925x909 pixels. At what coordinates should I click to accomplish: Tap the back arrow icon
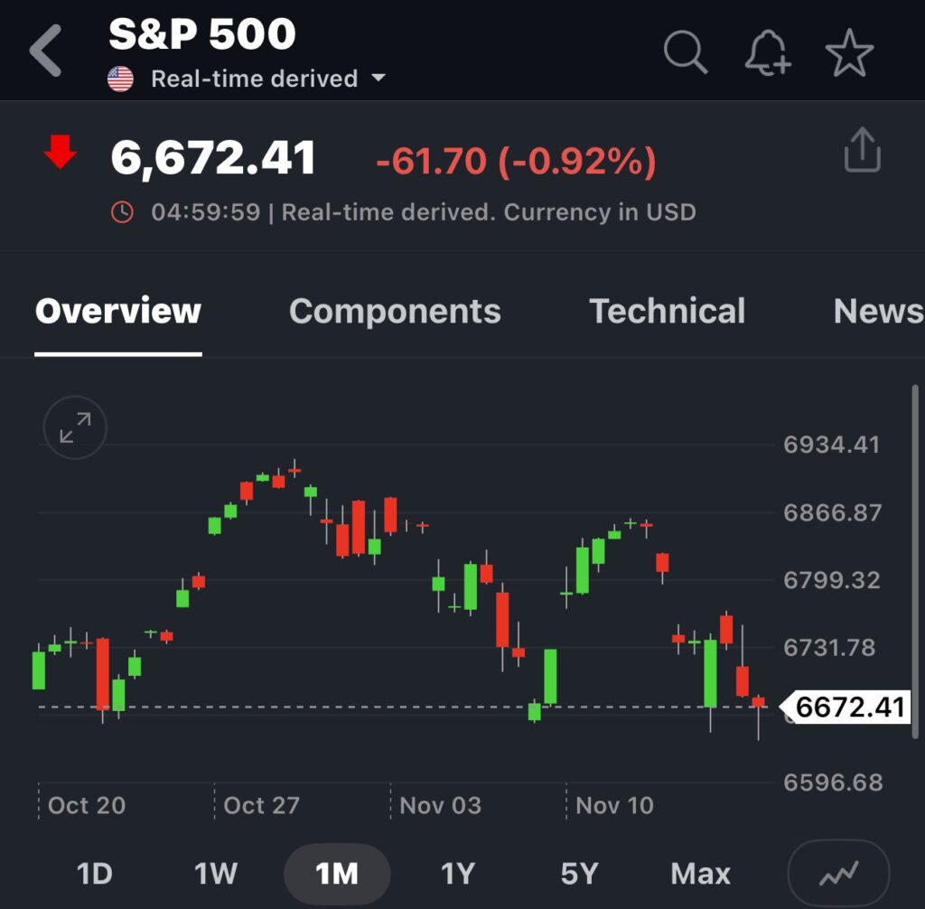pos(46,51)
